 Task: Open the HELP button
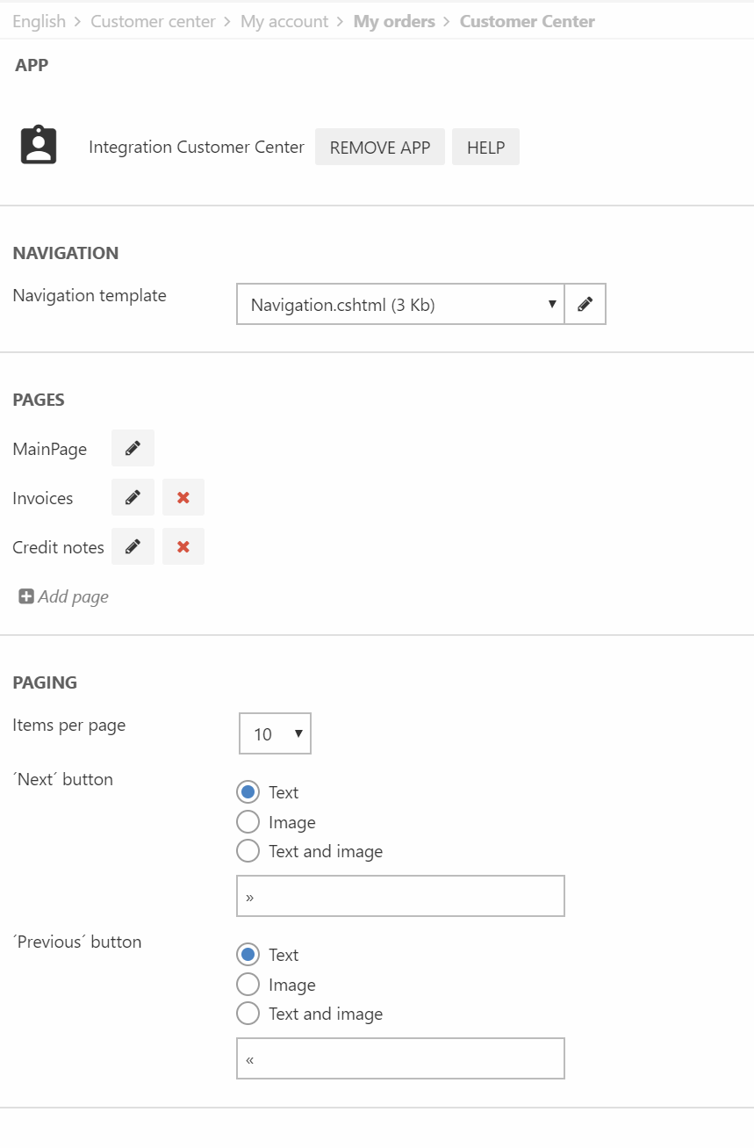[x=485, y=148]
